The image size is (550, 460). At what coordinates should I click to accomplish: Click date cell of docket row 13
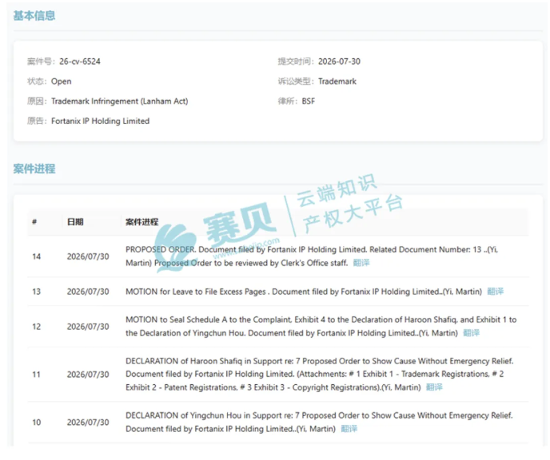point(88,291)
